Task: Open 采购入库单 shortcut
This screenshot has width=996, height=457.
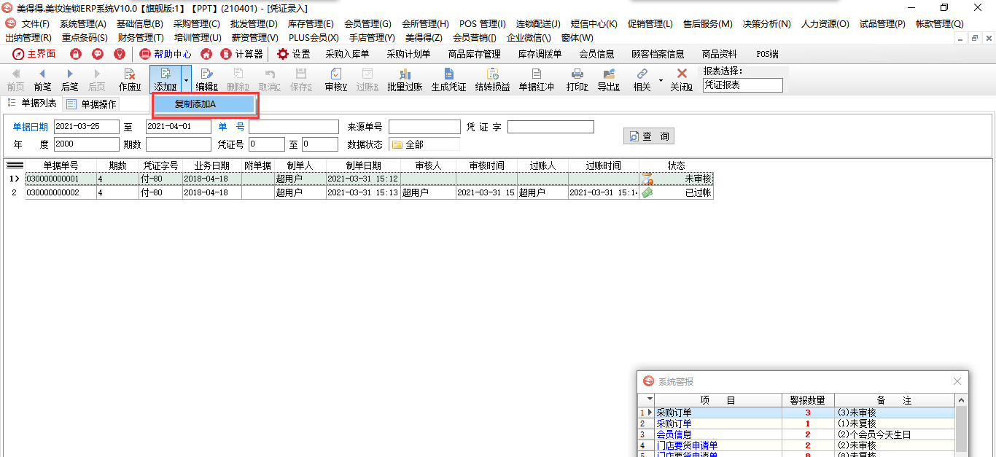Action: [347, 54]
